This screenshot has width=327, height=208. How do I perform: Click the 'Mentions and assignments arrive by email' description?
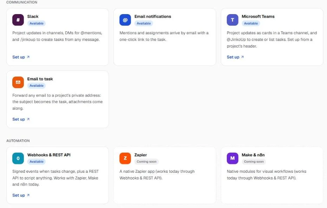click(x=164, y=36)
